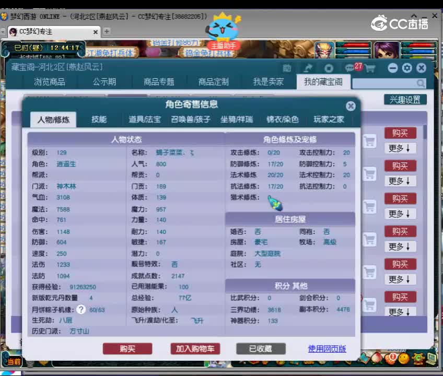
Task: Open the 助 helper icon in 藏宝阁 header
Action: 287,68
